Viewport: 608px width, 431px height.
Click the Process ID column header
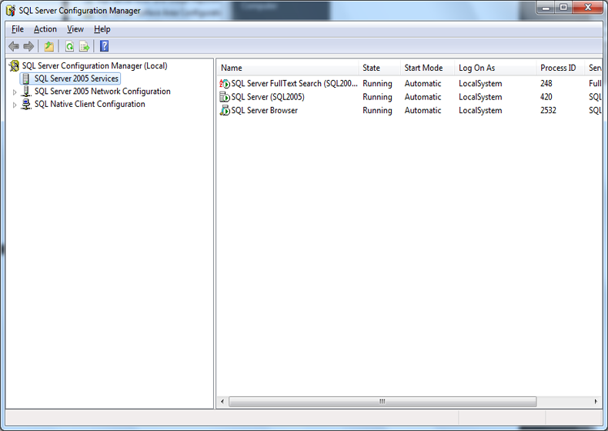[558, 68]
